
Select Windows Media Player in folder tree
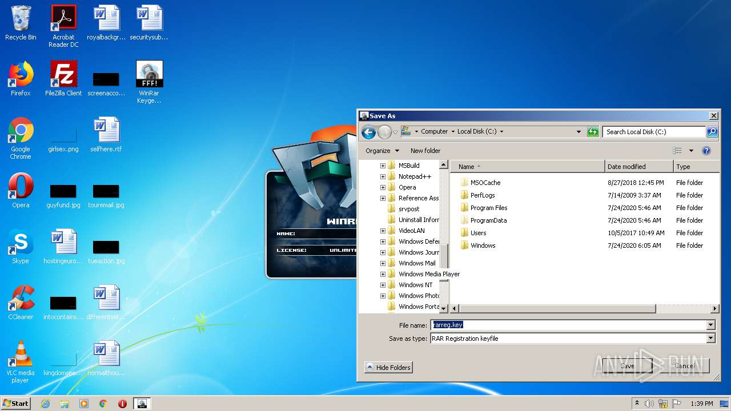429,274
